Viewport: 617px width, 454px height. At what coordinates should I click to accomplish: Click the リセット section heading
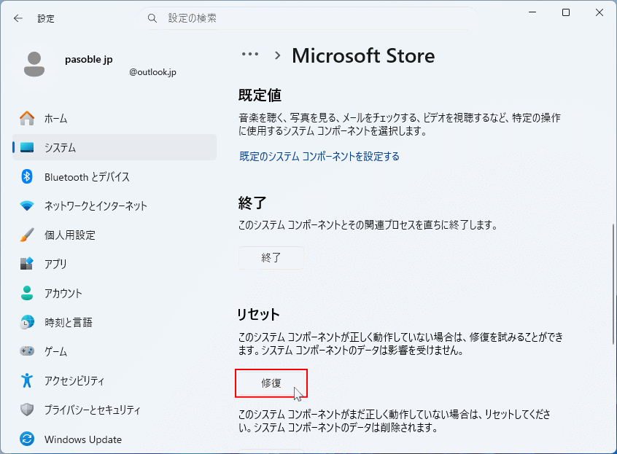(258, 315)
